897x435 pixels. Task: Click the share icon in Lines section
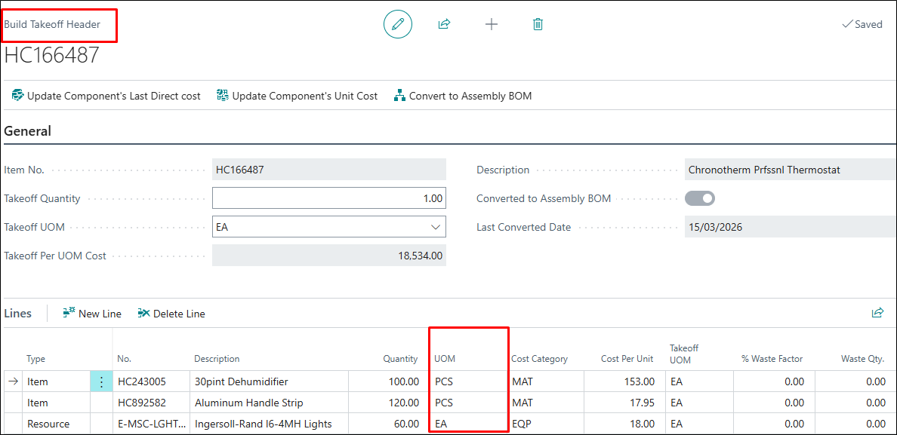[877, 313]
